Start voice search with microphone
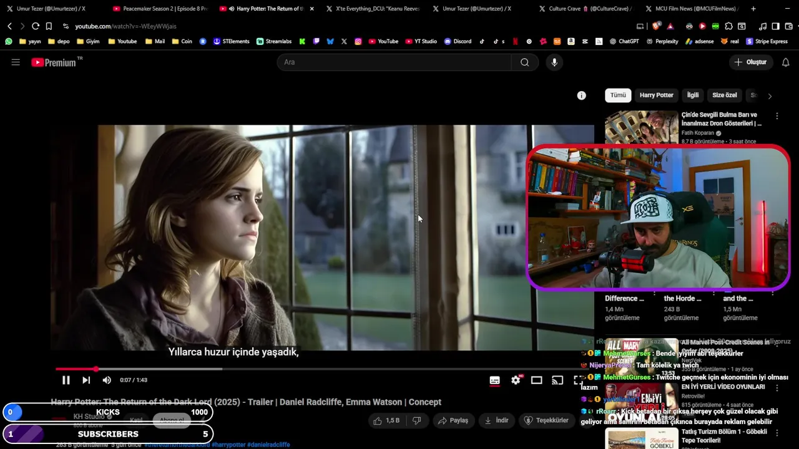799x449 pixels. pyautogui.click(x=554, y=62)
